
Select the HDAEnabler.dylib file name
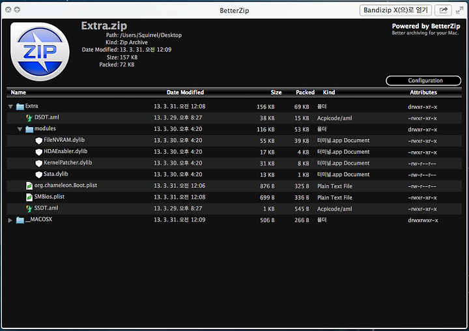coord(66,151)
